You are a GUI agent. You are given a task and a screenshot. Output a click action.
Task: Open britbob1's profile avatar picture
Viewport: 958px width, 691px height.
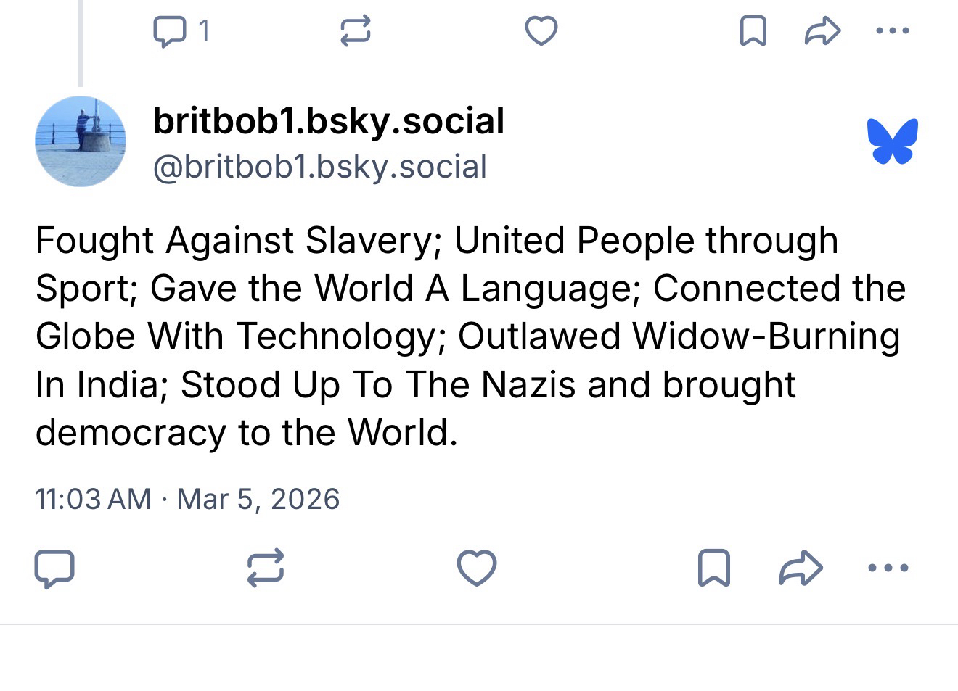pyautogui.click(x=81, y=141)
